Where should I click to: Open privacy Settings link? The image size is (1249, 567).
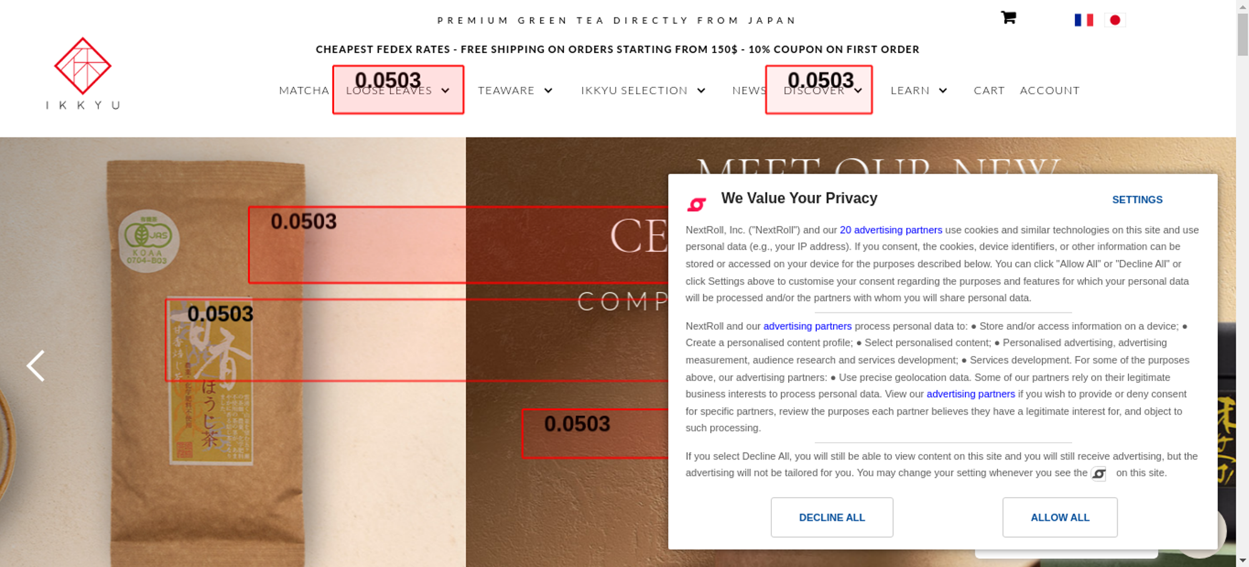(1137, 200)
